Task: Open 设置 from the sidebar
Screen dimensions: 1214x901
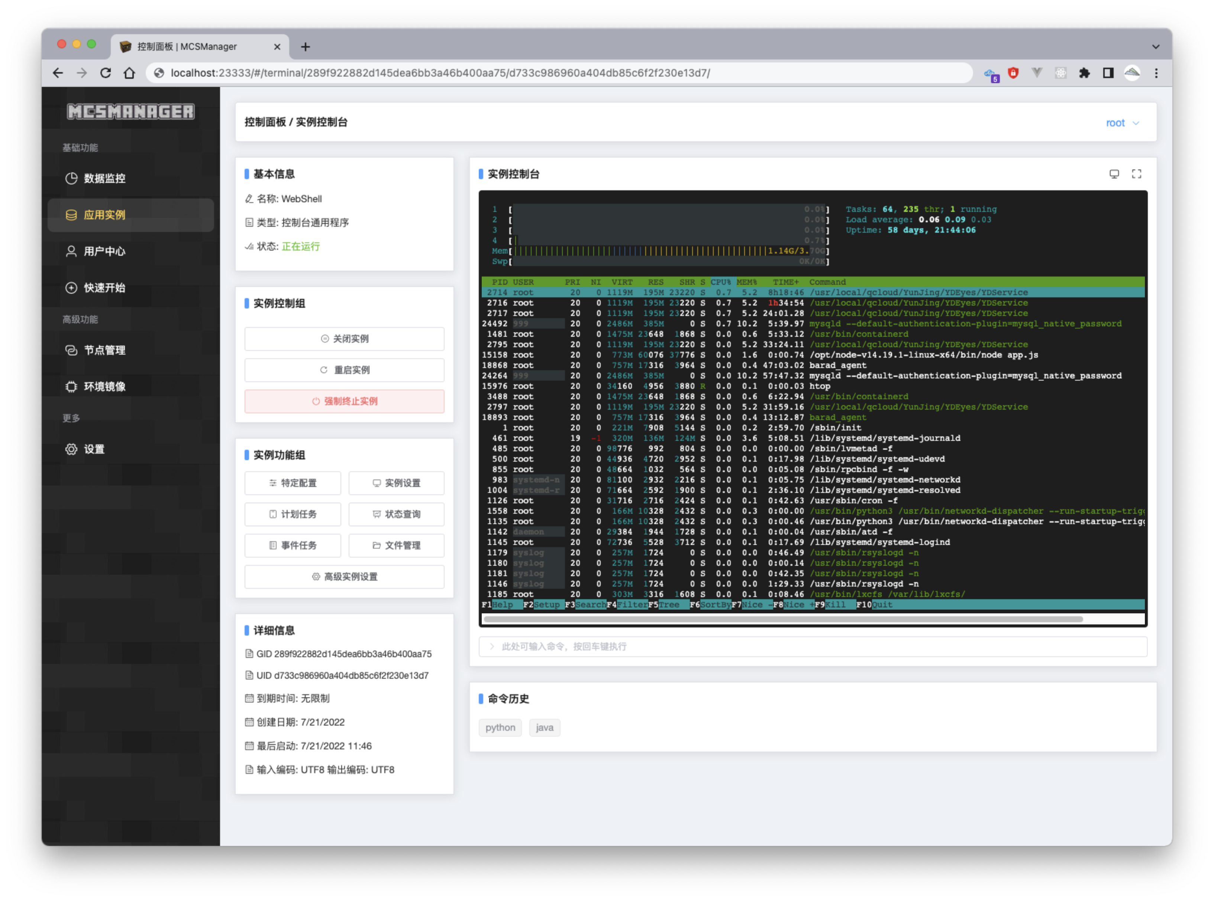Action: [x=94, y=449]
